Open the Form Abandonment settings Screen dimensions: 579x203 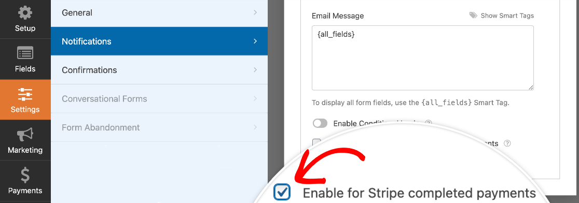pos(159,127)
